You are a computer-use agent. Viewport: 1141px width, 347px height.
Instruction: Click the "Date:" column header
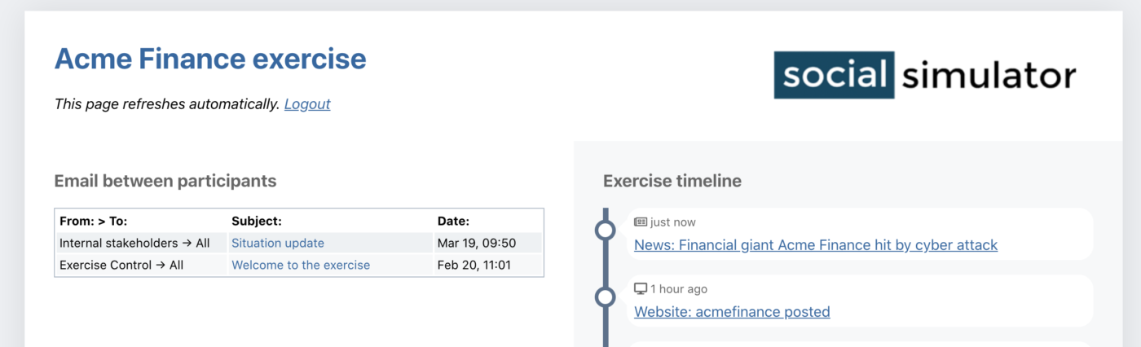pyautogui.click(x=454, y=221)
